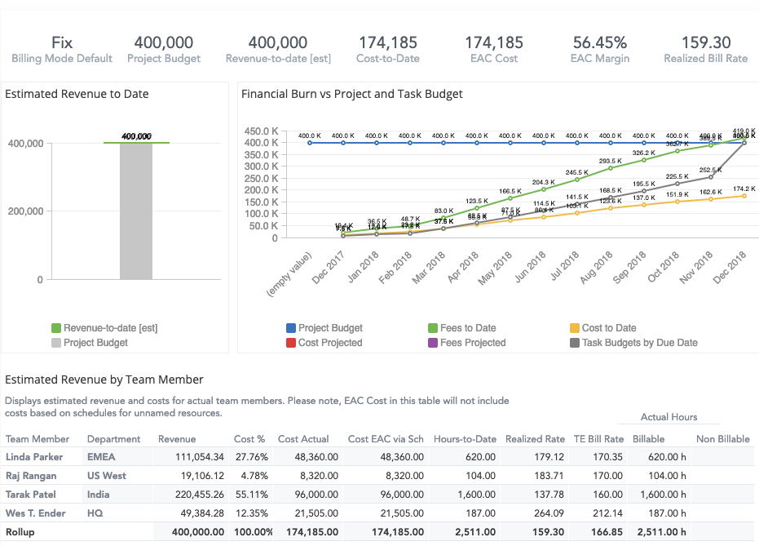Open Linda Parker team member link

click(34, 457)
